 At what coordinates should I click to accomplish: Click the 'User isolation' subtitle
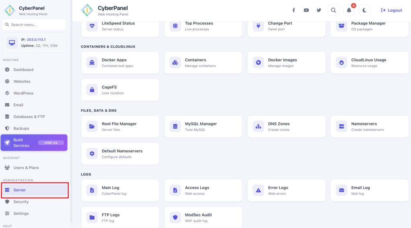coord(113,93)
